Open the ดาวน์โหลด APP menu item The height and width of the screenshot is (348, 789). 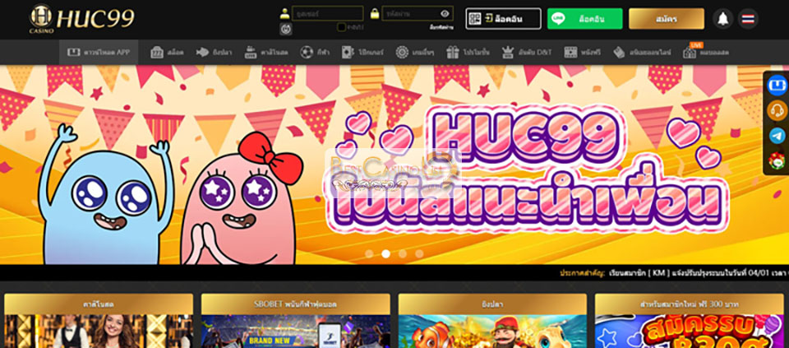tap(99, 52)
